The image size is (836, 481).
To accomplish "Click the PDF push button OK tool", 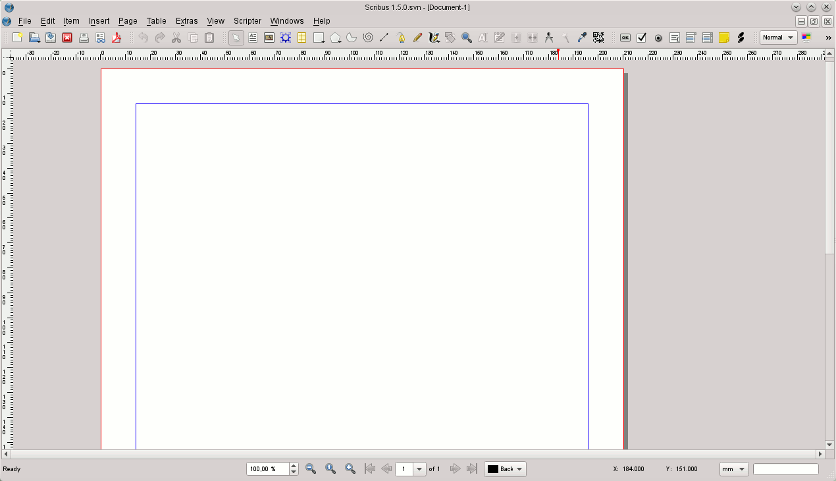I will [625, 38].
